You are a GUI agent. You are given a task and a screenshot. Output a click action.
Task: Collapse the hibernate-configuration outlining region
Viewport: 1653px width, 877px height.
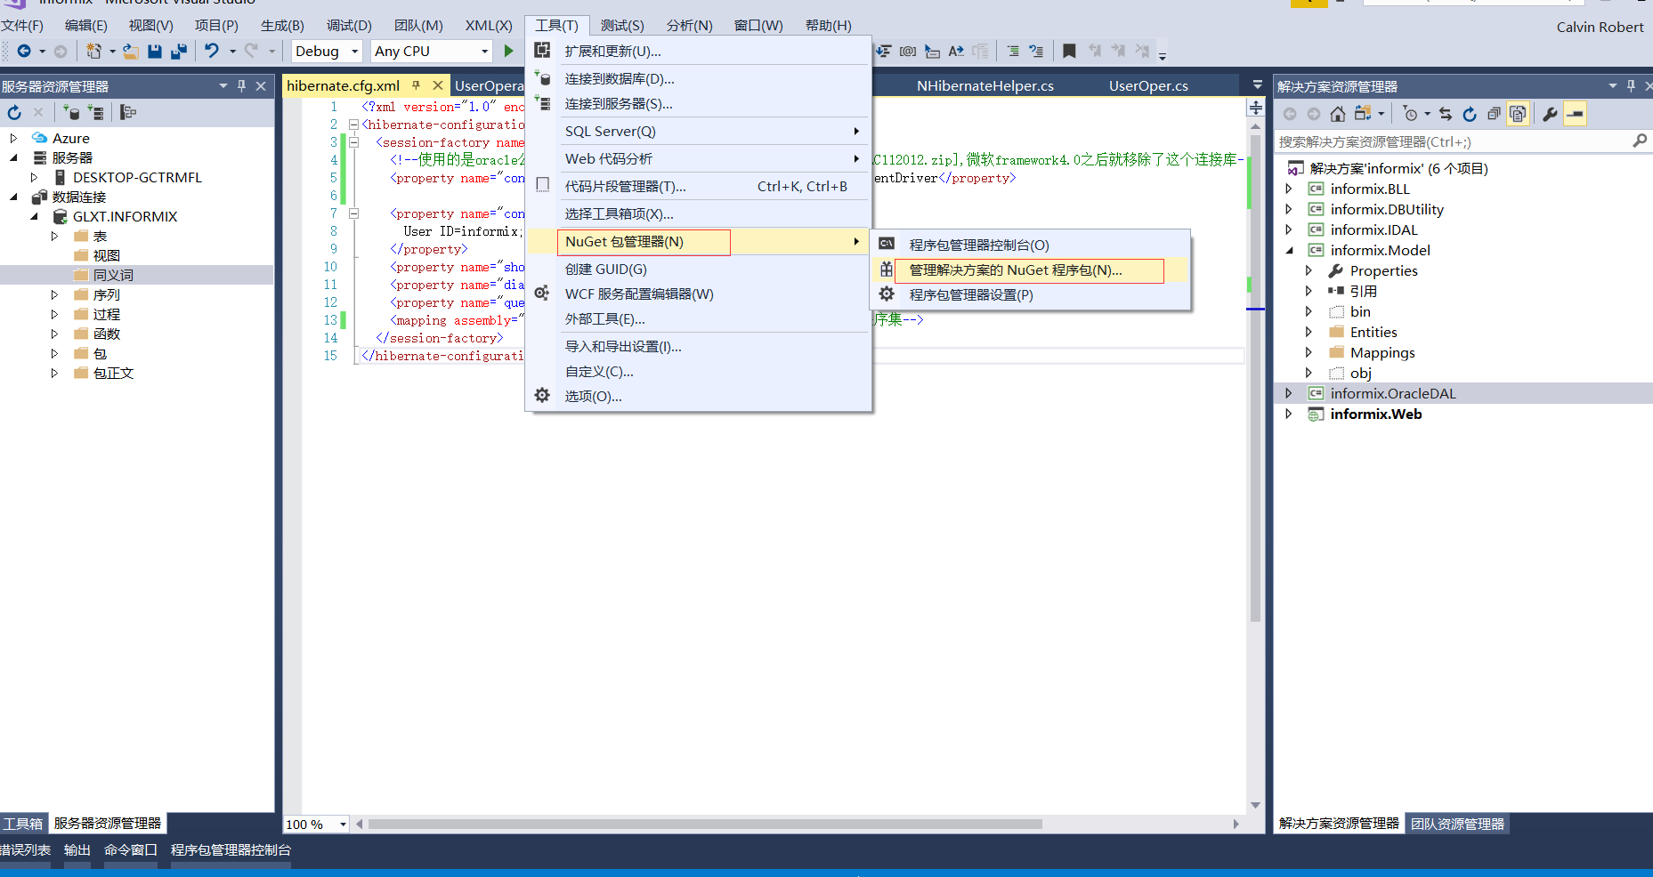[353, 125]
